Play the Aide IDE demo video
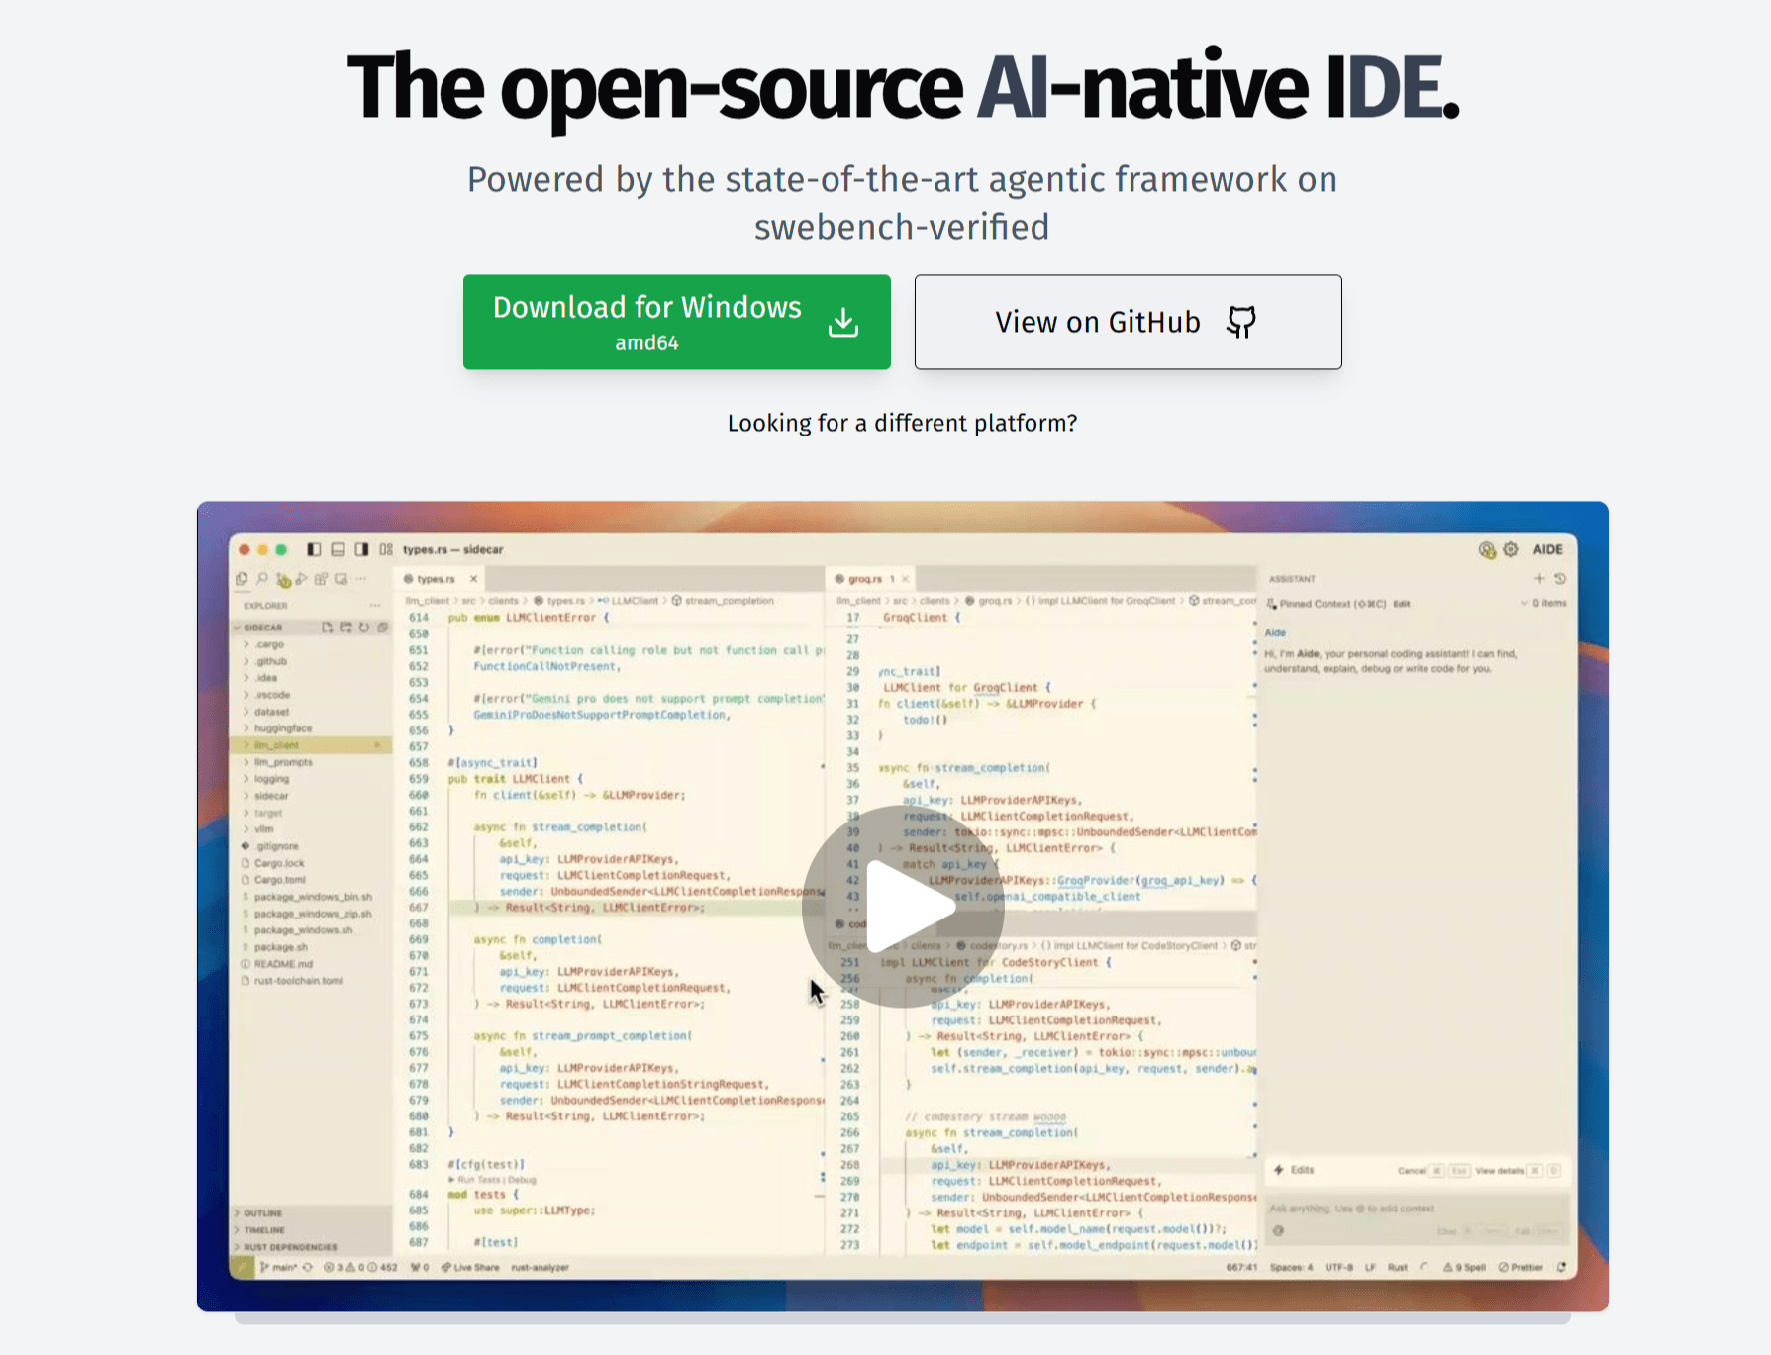This screenshot has width=1771, height=1355. (903, 906)
